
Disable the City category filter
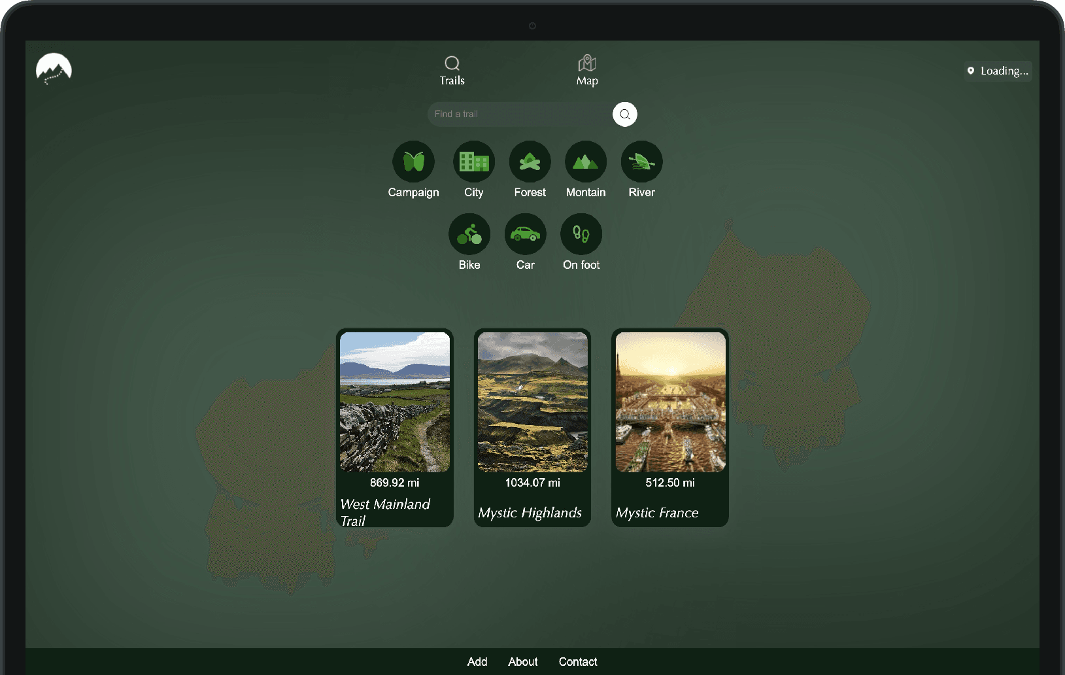pos(473,162)
